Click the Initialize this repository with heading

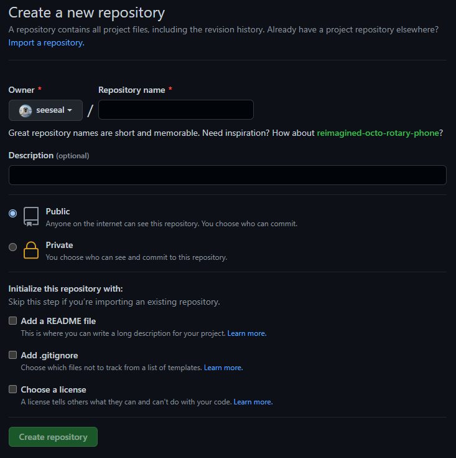(x=65, y=289)
